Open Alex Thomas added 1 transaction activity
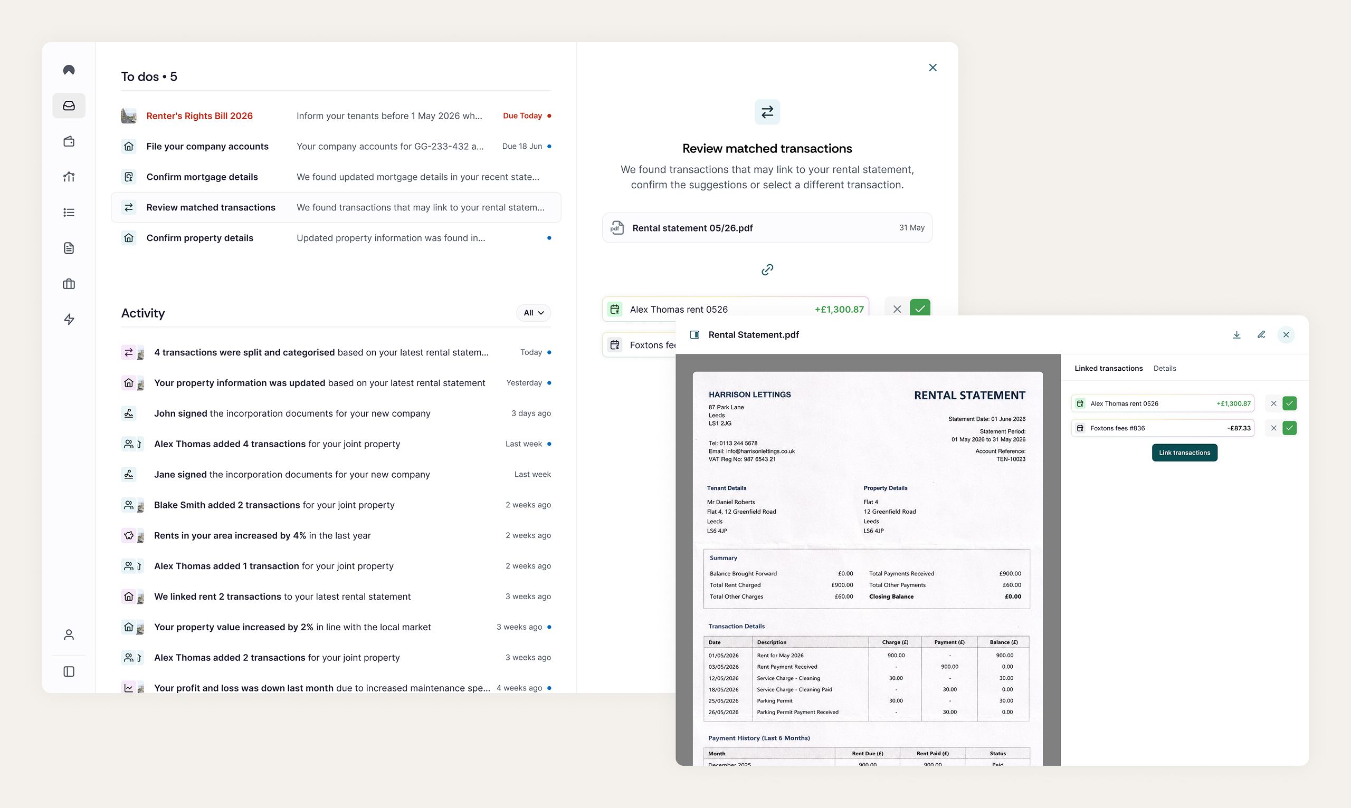The height and width of the screenshot is (808, 1351). 336,566
